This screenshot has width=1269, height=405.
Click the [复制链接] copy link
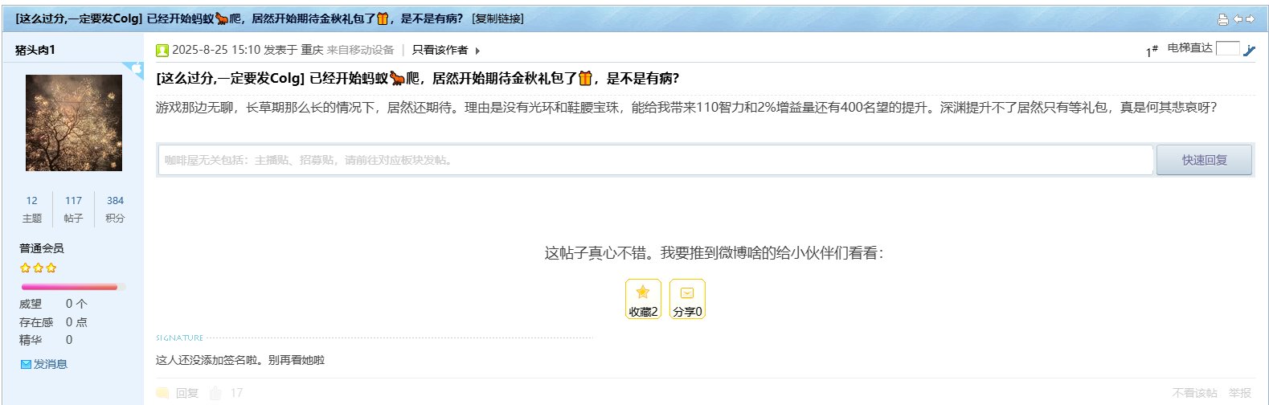[498, 18]
